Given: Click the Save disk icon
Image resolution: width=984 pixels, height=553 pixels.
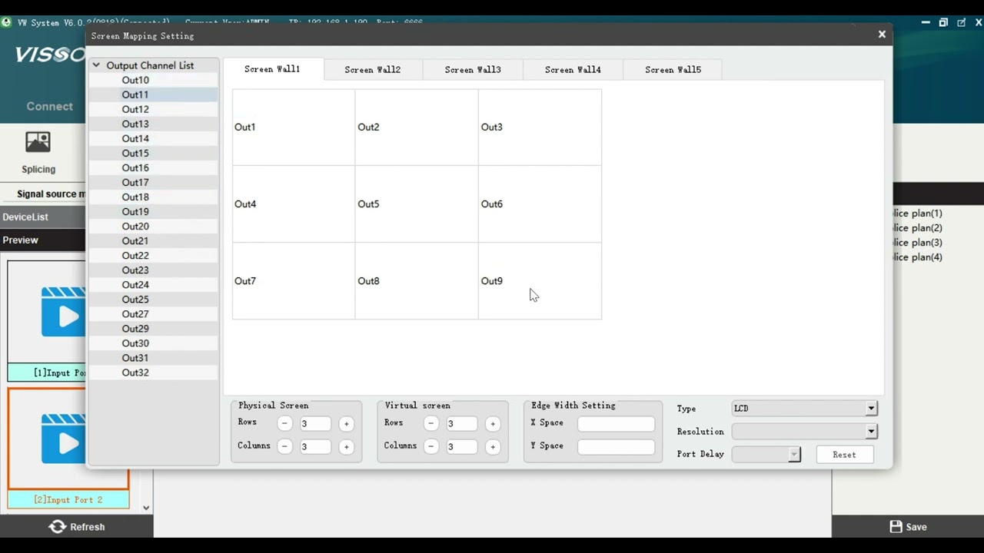Looking at the screenshot, I should [896, 527].
